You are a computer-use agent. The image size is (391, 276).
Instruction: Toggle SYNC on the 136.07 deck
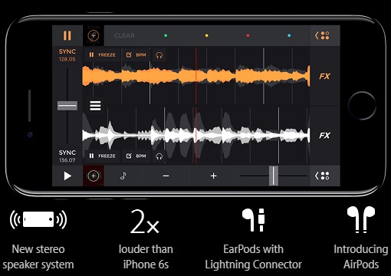[x=67, y=153]
